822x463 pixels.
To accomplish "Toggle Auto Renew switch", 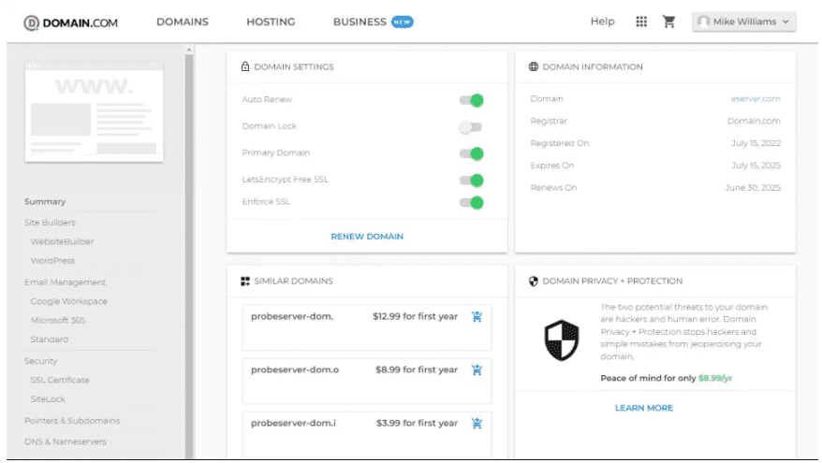I will [x=471, y=100].
